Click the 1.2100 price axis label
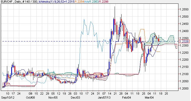The image size is (191, 101). point(184,74)
